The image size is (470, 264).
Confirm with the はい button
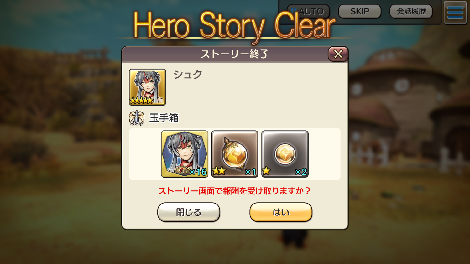(281, 212)
